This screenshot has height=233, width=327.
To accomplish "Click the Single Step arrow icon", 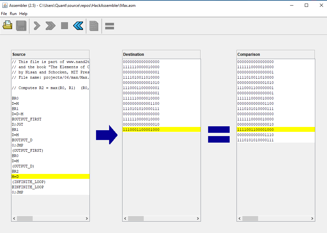I will [37, 25].
